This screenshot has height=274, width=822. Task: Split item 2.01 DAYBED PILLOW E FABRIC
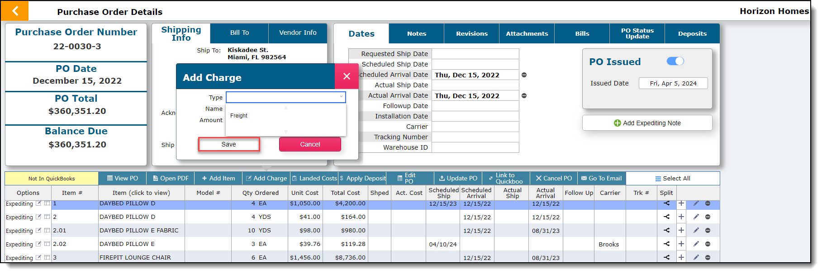tap(666, 231)
